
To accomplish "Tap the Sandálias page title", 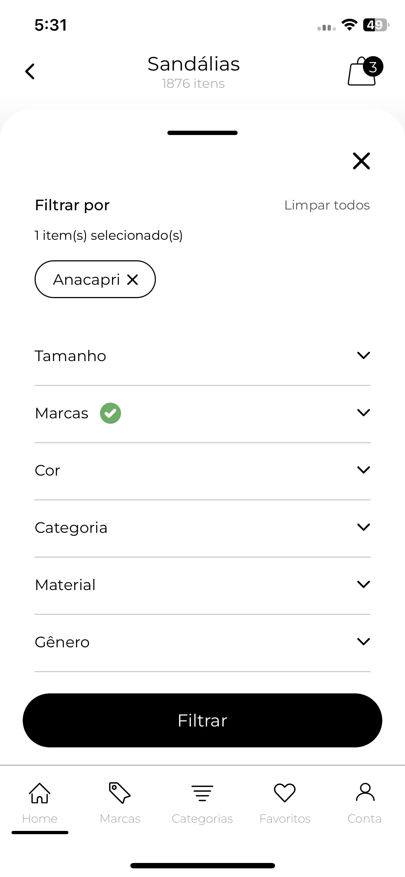I will point(194,64).
